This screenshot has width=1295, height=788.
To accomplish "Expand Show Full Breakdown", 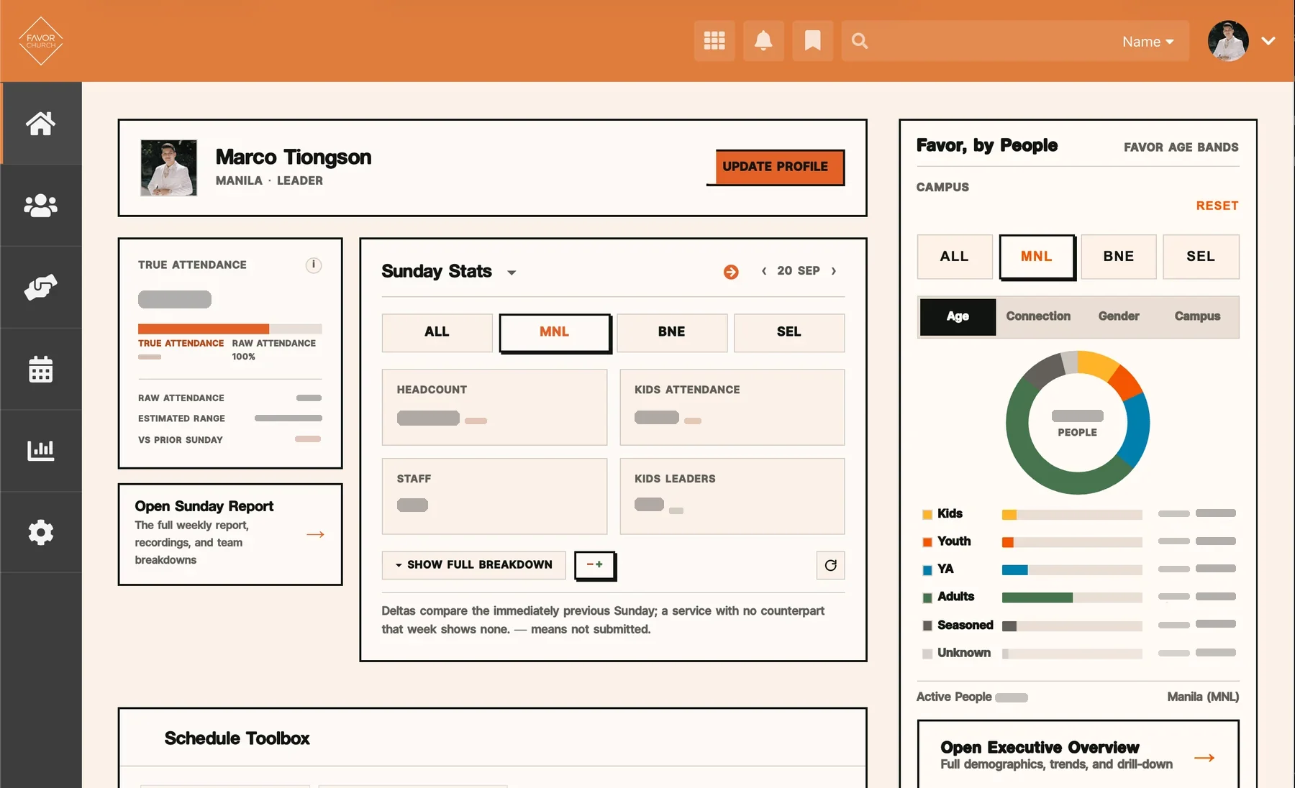I will pyautogui.click(x=474, y=565).
